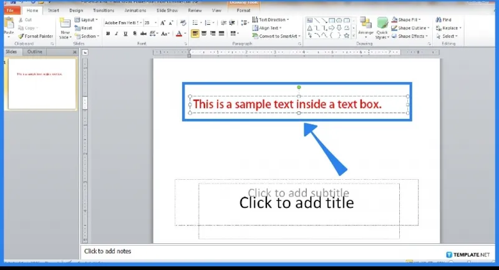The image size is (499, 270).
Task: Toggle Bold formatting
Action: [x=108, y=34]
